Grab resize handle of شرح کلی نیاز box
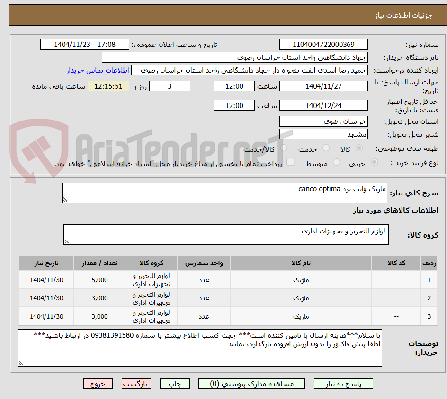The height and width of the screenshot is (399, 447). [x=65, y=200]
